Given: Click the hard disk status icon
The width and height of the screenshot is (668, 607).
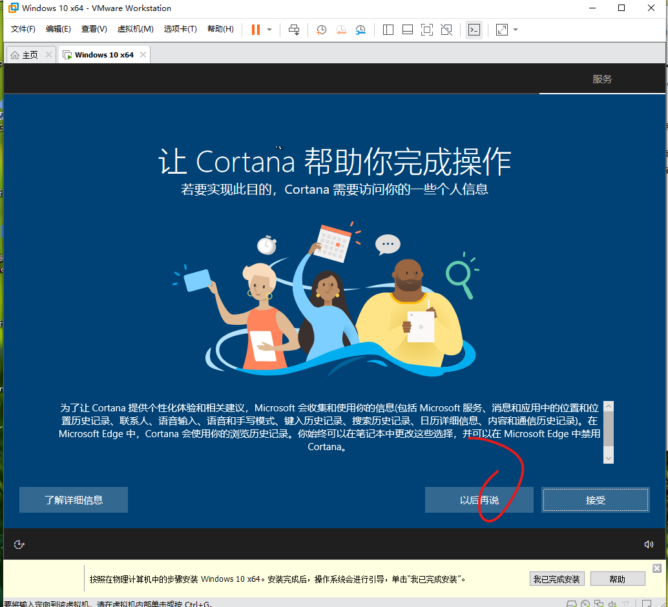Looking at the screenshot, I should click(x=572, y=604).
